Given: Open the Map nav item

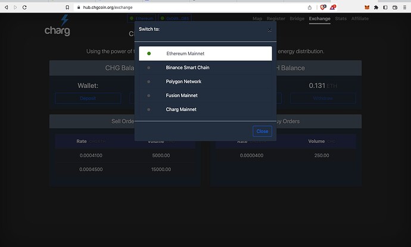Looking at the screenshot, I should (x=257, y=18).
